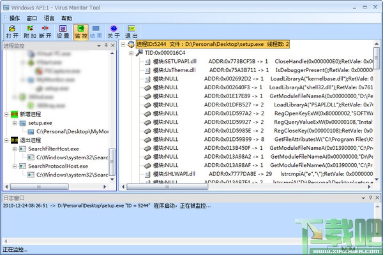Select the LoadLibraryA shell32.dll row
Viewport: 383px width, 255px height.
coord(262,87)
